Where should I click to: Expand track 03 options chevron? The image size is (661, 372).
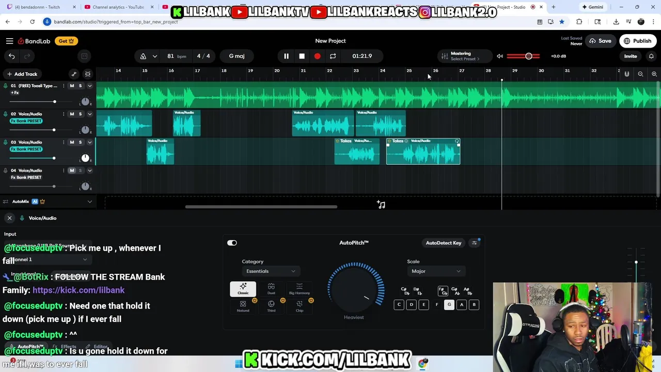89,142
